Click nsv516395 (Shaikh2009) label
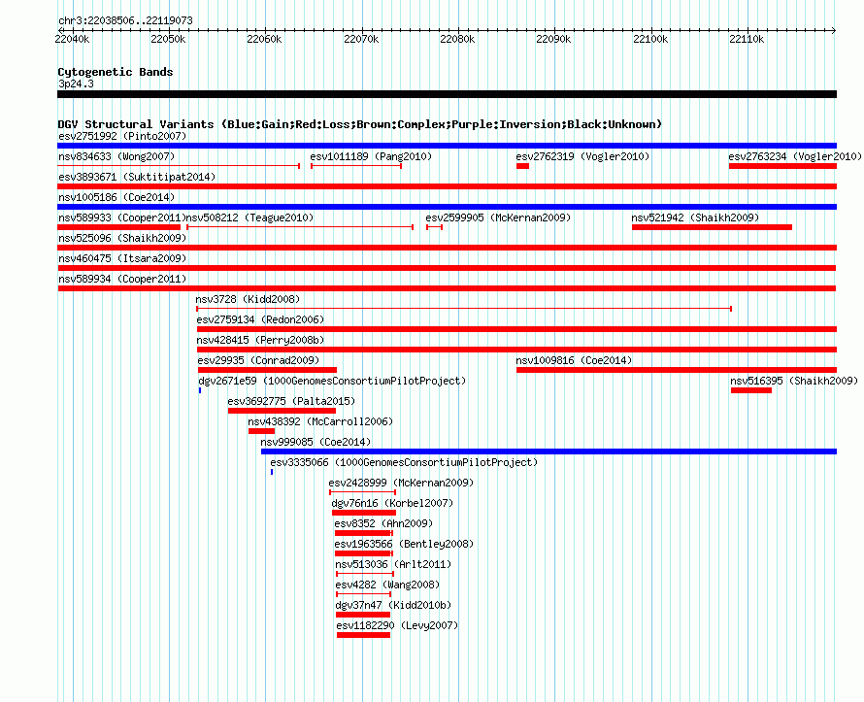This screenshot has height=702, width=864. point(794,381)
